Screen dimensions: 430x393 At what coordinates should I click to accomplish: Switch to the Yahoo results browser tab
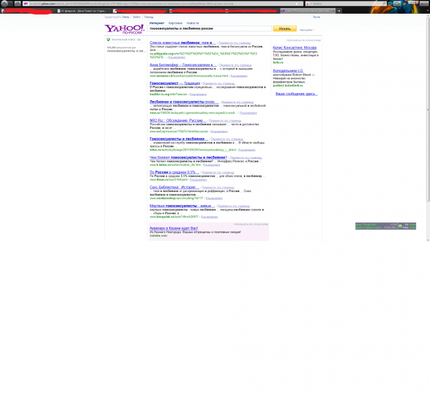[x=307, y=10]
